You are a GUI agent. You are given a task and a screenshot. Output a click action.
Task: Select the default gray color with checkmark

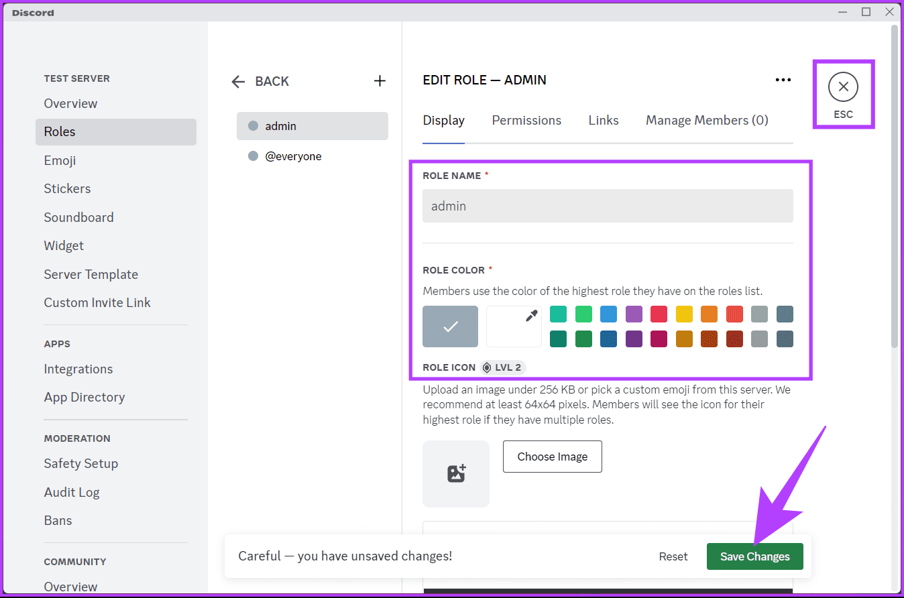[450, 326]
